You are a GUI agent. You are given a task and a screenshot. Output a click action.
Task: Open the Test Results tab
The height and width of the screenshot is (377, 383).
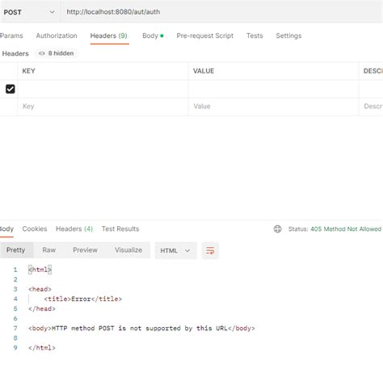120,229
